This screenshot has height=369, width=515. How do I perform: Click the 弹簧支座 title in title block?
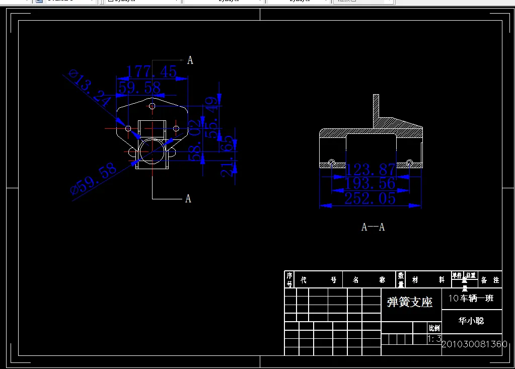(x=410, y=302)
